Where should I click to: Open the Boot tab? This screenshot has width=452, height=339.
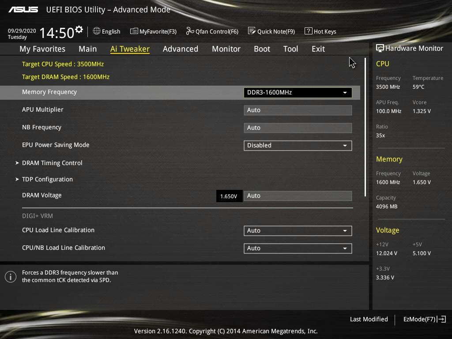(x=262, y=49)
